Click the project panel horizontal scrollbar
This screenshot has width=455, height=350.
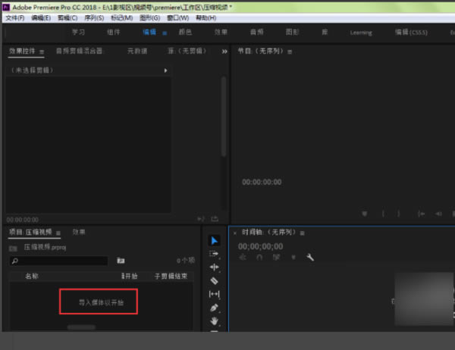(81, 327)
